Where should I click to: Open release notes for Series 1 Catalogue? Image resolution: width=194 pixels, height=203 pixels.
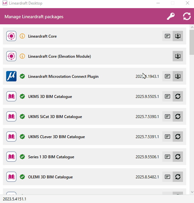point(167,157)
